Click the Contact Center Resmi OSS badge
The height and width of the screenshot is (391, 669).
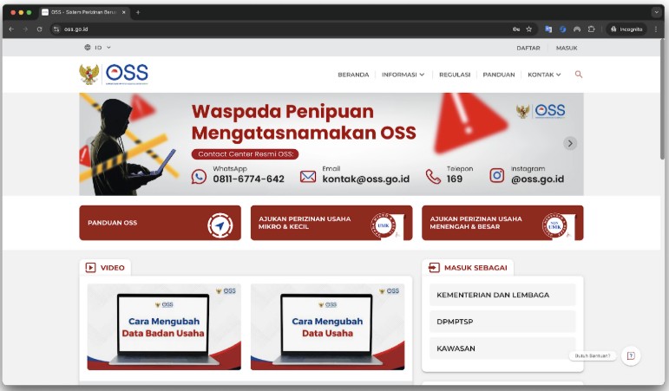245,154
